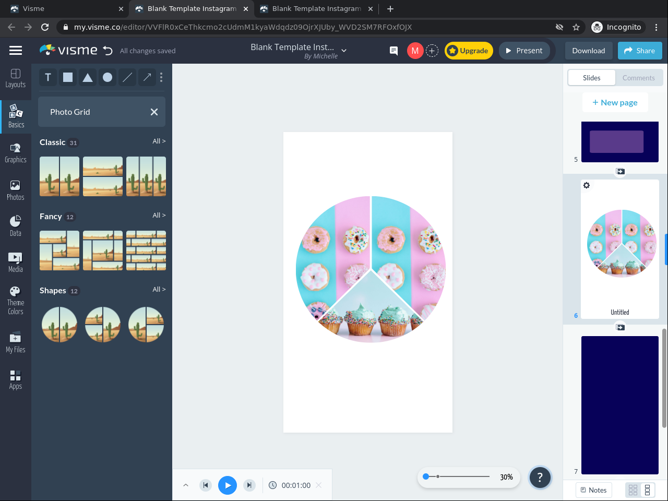
Task: Click the Present button
Action: (x=524, y=51)
